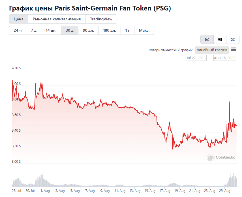Switch to candlestick chart icon

[x=220, y=39]
